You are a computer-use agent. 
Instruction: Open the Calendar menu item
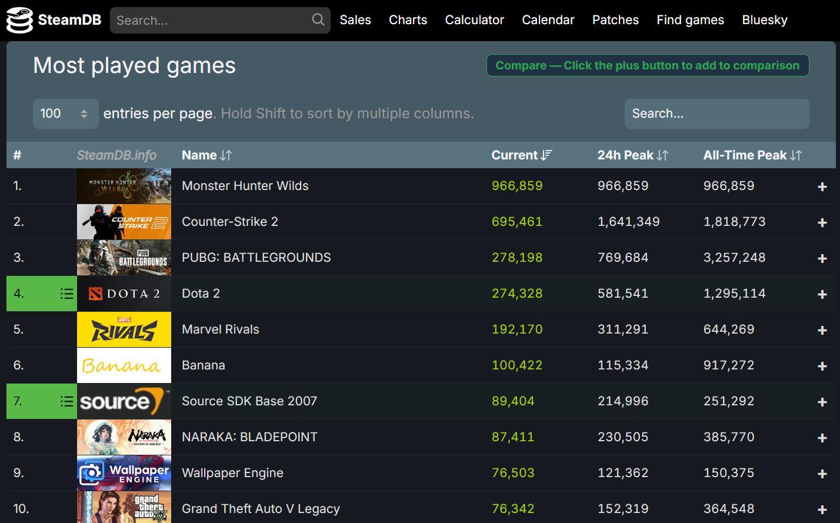(x=548, y=20)
